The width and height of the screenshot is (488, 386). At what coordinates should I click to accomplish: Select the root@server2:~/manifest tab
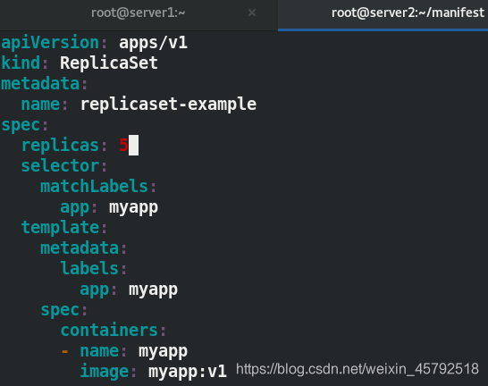click(408, 13)
